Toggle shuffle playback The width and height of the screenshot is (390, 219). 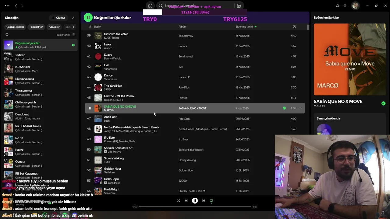point(179,200)
